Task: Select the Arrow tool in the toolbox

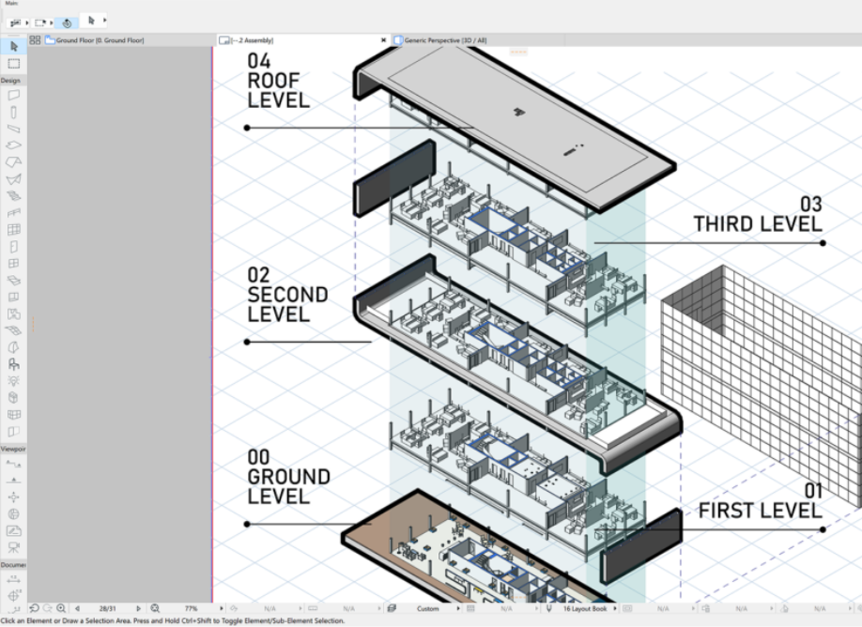Action: tap(14, 47)
